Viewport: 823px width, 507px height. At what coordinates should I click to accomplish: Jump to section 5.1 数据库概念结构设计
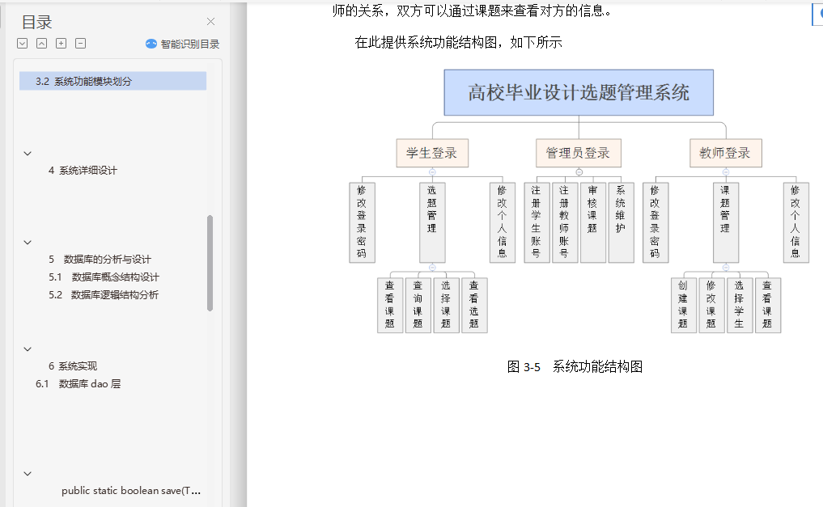(104, 277)
